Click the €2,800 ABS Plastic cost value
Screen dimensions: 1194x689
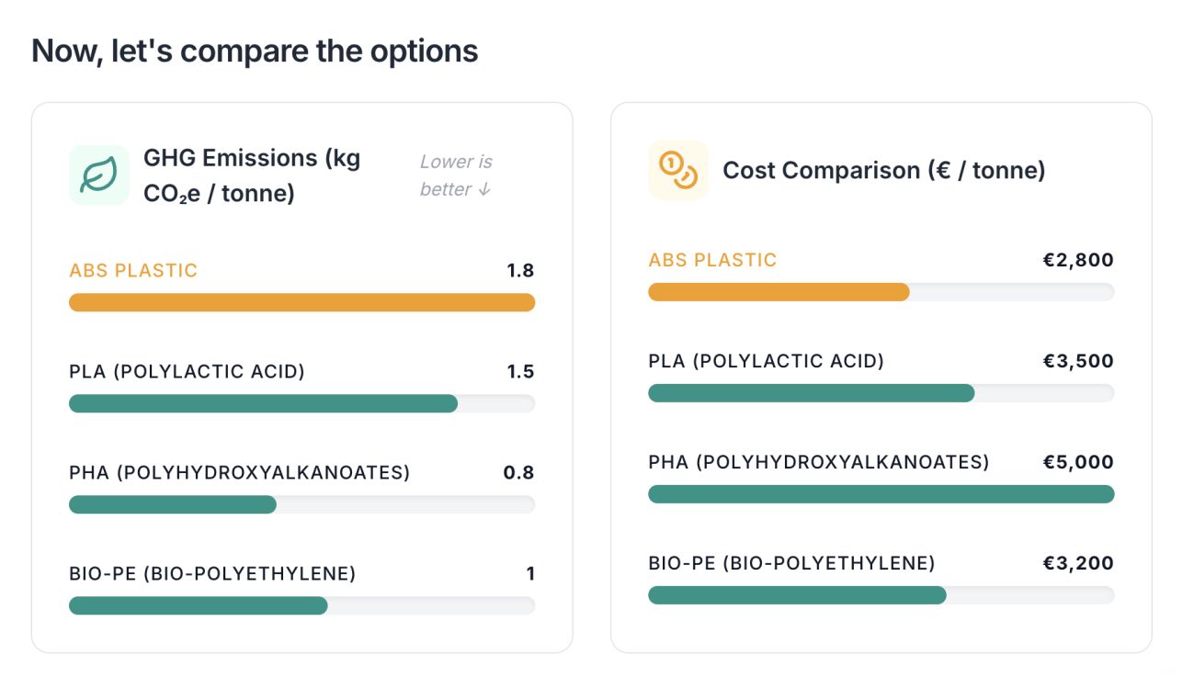[1077, 260]
